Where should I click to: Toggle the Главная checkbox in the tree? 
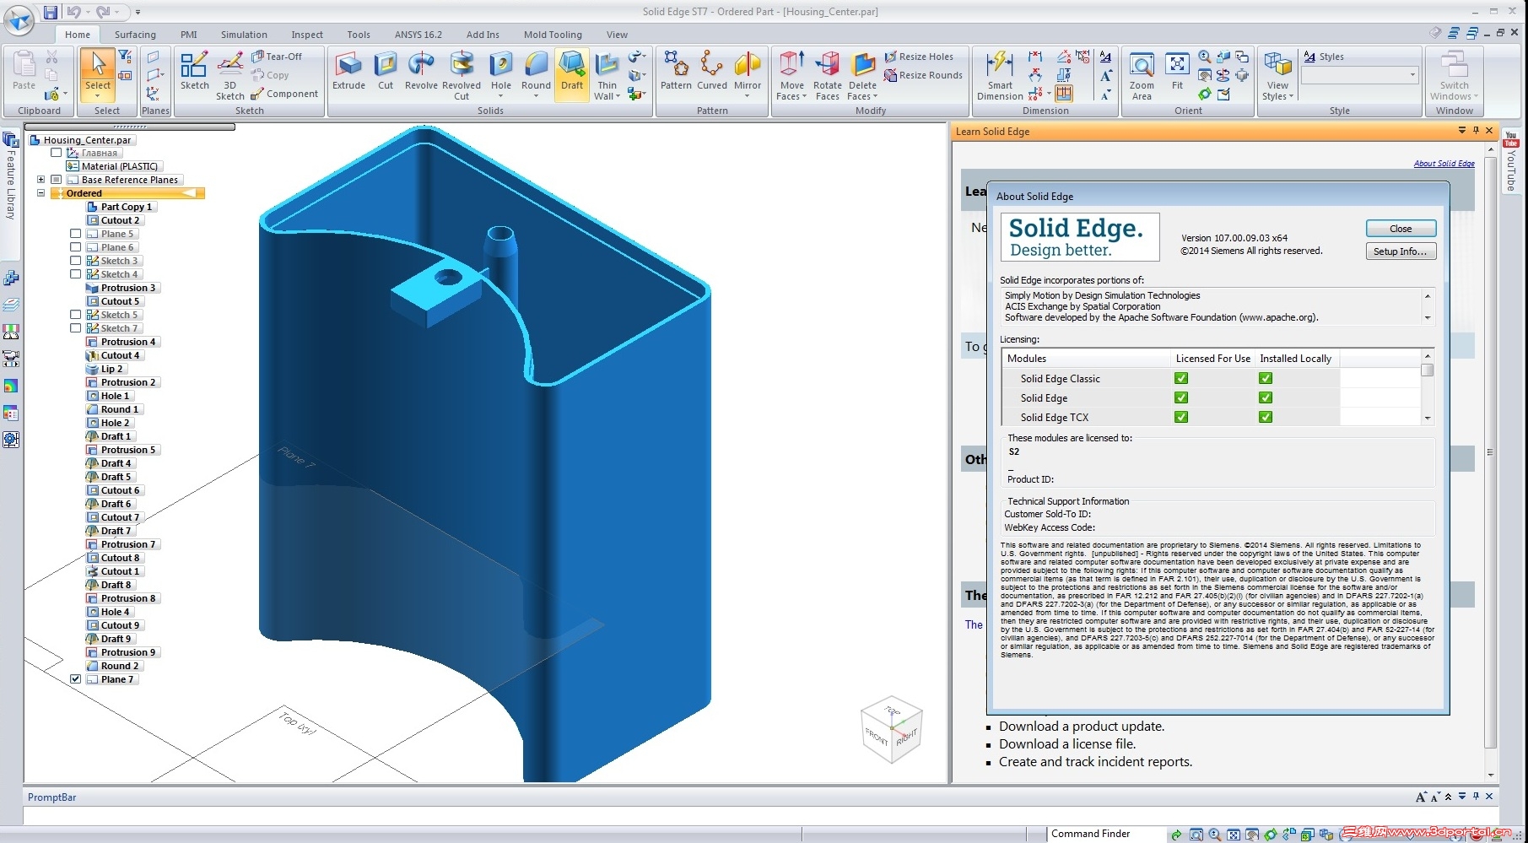coord(57,153)
